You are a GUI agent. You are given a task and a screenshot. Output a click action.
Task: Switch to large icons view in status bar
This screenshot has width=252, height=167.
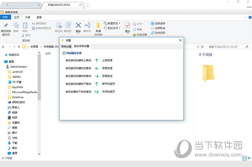pyautogui.click(x=249, y=158)
